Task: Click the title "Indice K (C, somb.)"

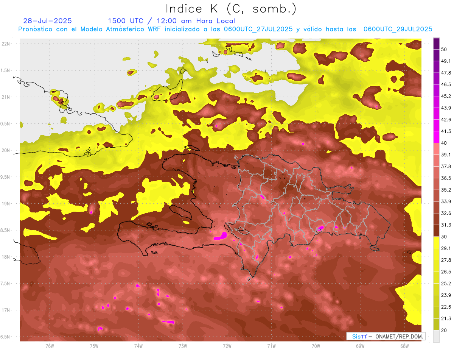Action: pos(231,9)
